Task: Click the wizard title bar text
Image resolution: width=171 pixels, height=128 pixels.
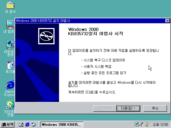Action: 43,21
